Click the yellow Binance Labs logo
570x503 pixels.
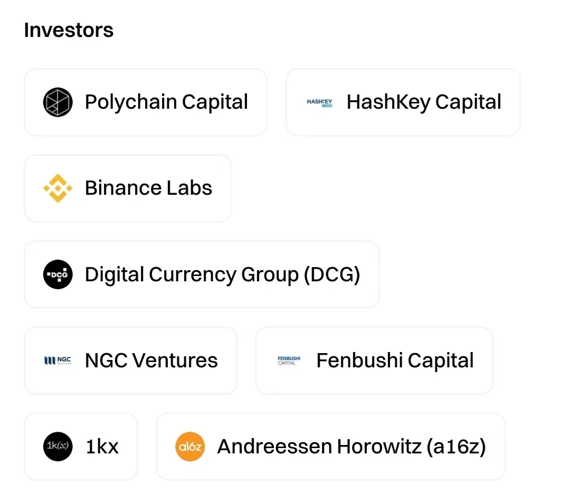(58, 188)
